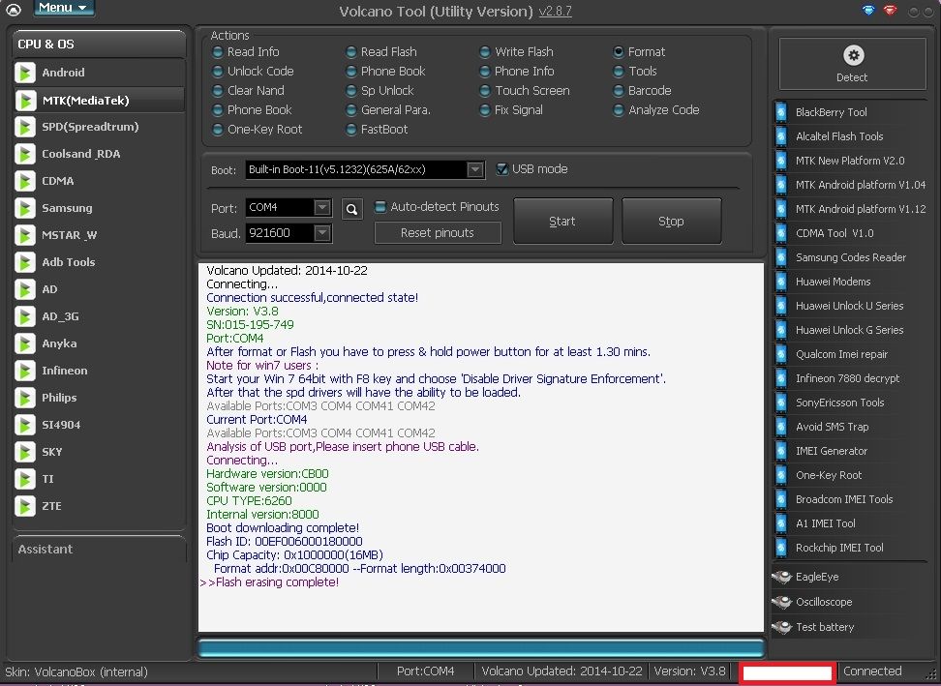
Task: Select the Read Flash radio option
Action: pos(351,52)
